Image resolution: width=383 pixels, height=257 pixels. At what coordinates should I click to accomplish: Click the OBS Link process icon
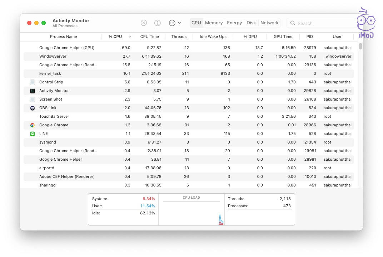[33, 108]
